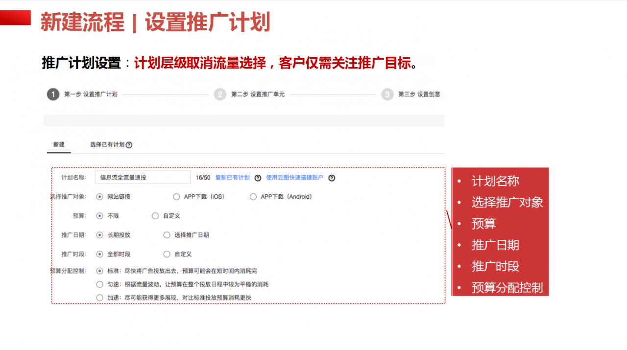627x350 pixels.
Task: Select 加速 budget allocation option
Action: pyautogui.click(x=100, y=298)
